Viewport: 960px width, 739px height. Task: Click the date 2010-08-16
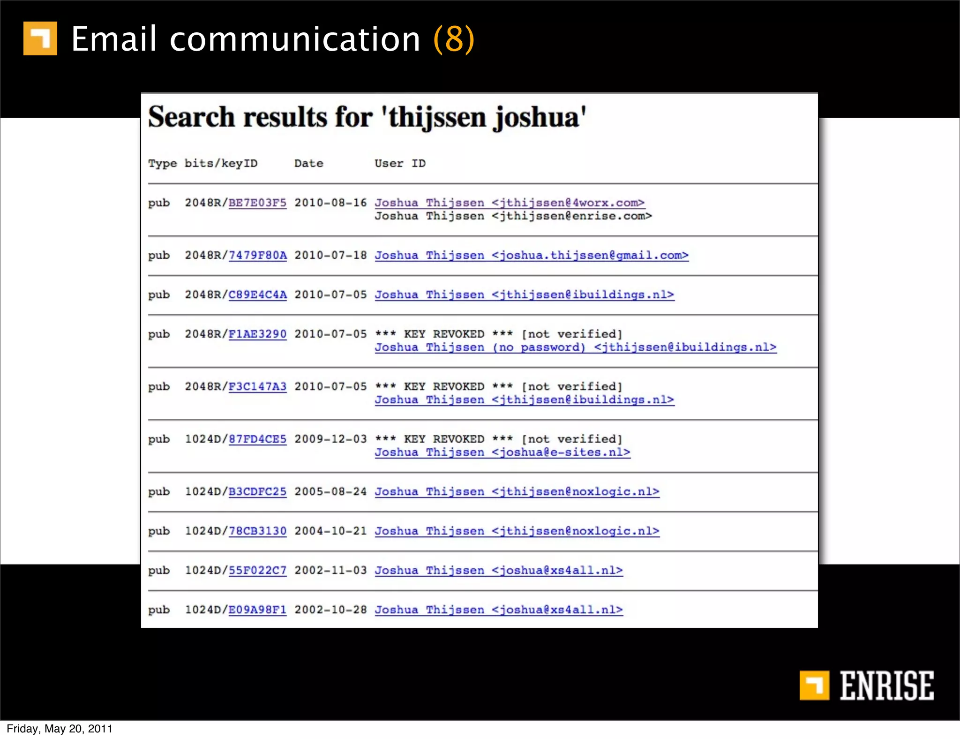click(330, 203)
